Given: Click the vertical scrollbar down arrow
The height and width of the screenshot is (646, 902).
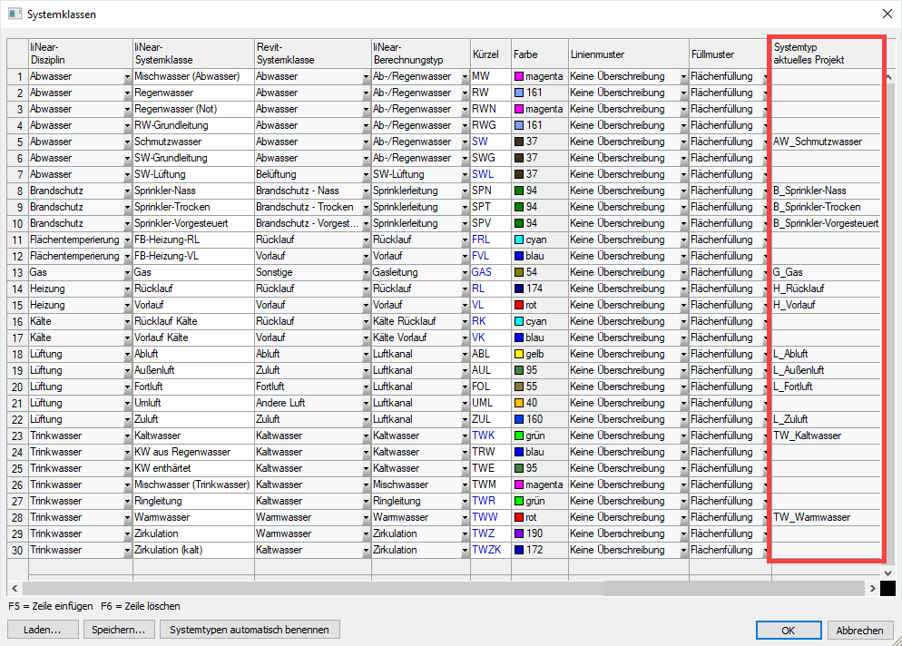Looking at the screenshot, I should (x=887, y=573).
